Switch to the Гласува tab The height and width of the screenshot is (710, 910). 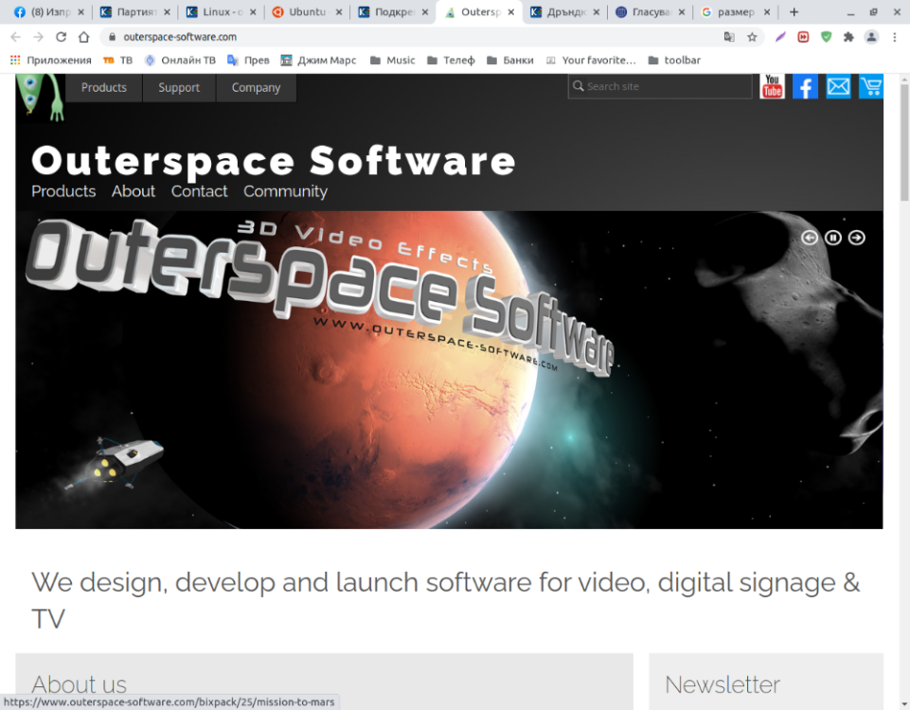[x=650, y=11]
